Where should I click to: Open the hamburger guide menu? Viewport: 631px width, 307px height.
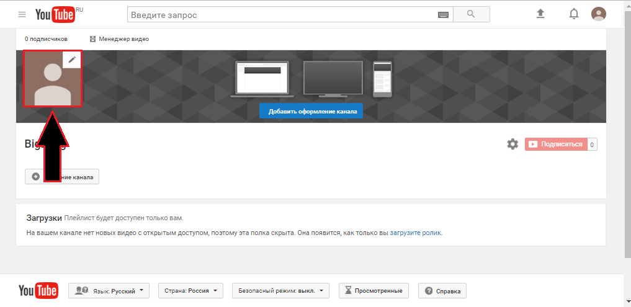click(x=22, y=14)
